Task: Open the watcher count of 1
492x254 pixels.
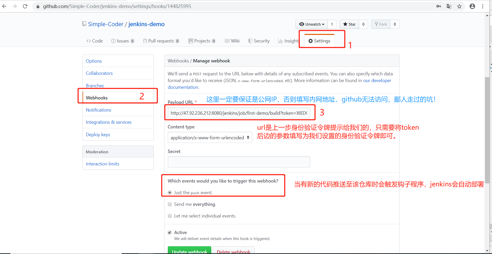Action: (332, 24)
